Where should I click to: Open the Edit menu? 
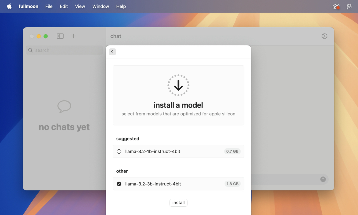(64, 6)
